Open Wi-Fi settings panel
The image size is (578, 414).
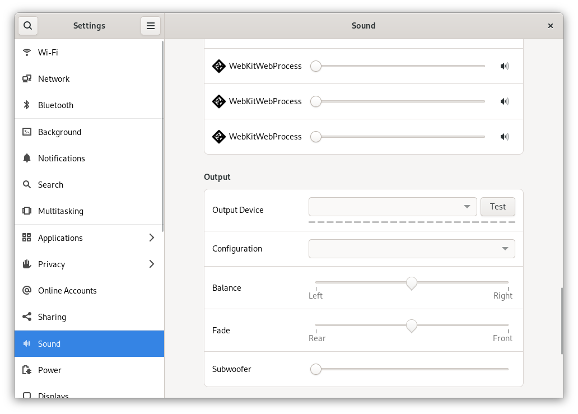click(x=88, y=52)
